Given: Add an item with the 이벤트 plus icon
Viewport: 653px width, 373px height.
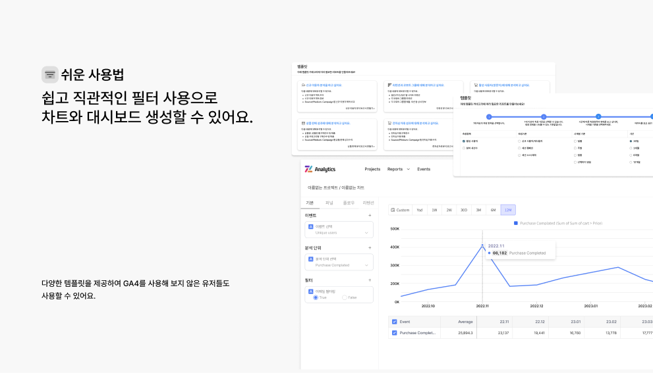Looking at the screenshot, I should tap(370, 215).
